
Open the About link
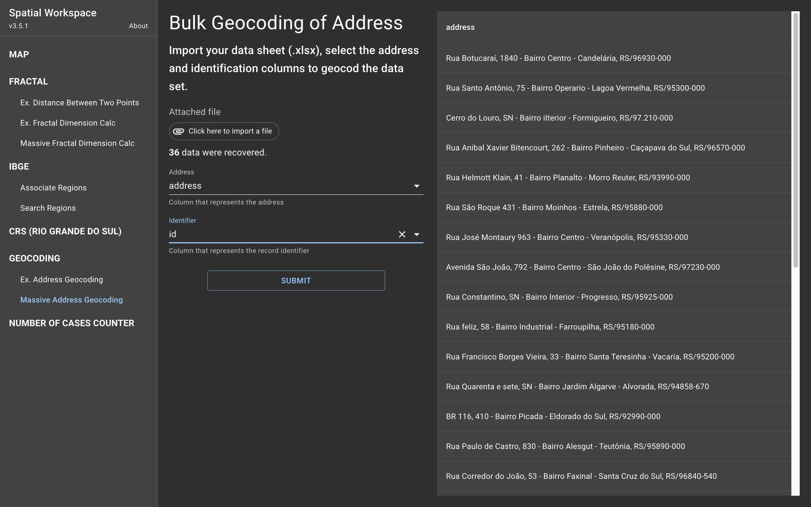pyautogui.click(x=138, y=26)
